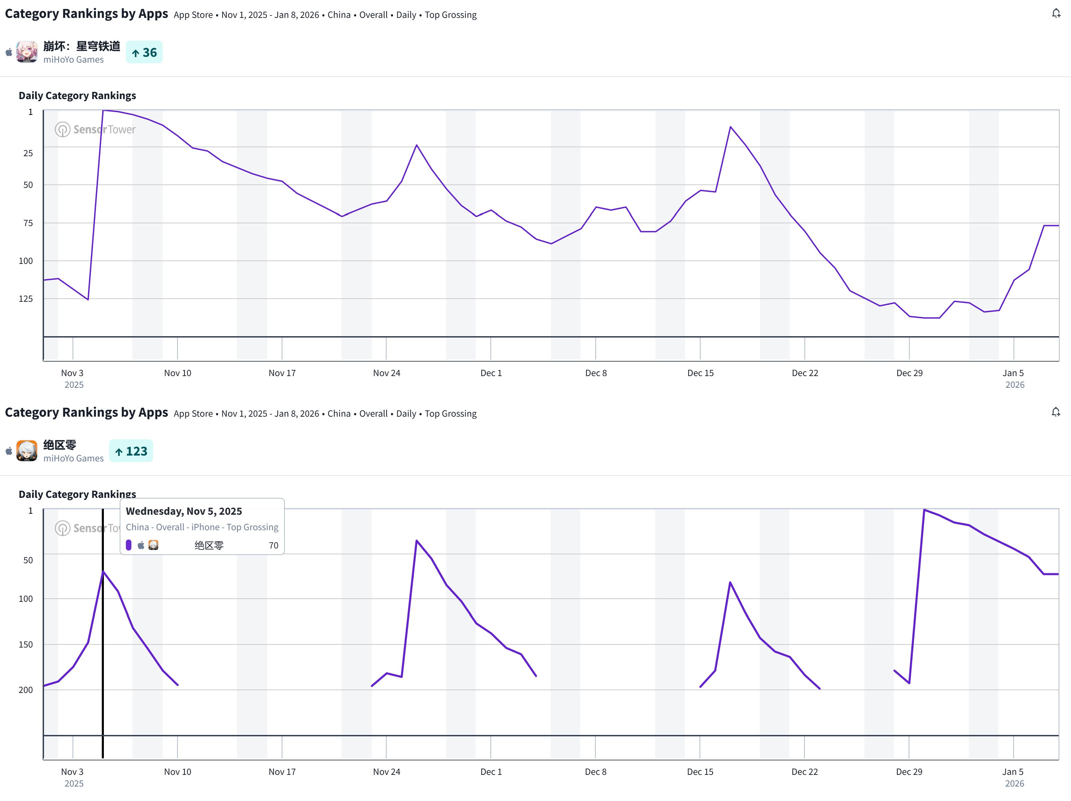Click the rank 70 value in tooltip

click(x=273, y=545)
